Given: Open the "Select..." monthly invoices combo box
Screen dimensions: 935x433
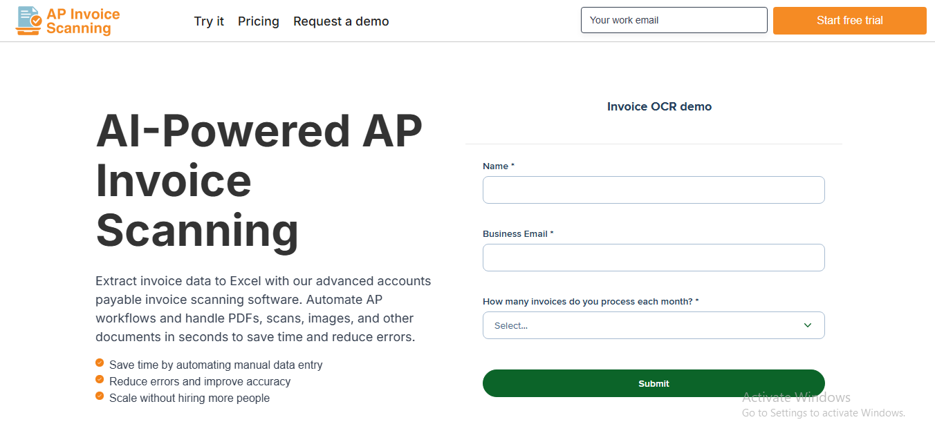Looking at the screenshot, I should pyautogui.click(x=643, y=325).
